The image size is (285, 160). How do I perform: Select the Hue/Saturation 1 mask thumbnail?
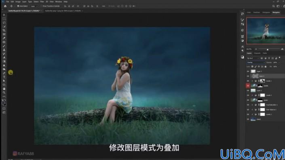(262, 105)
